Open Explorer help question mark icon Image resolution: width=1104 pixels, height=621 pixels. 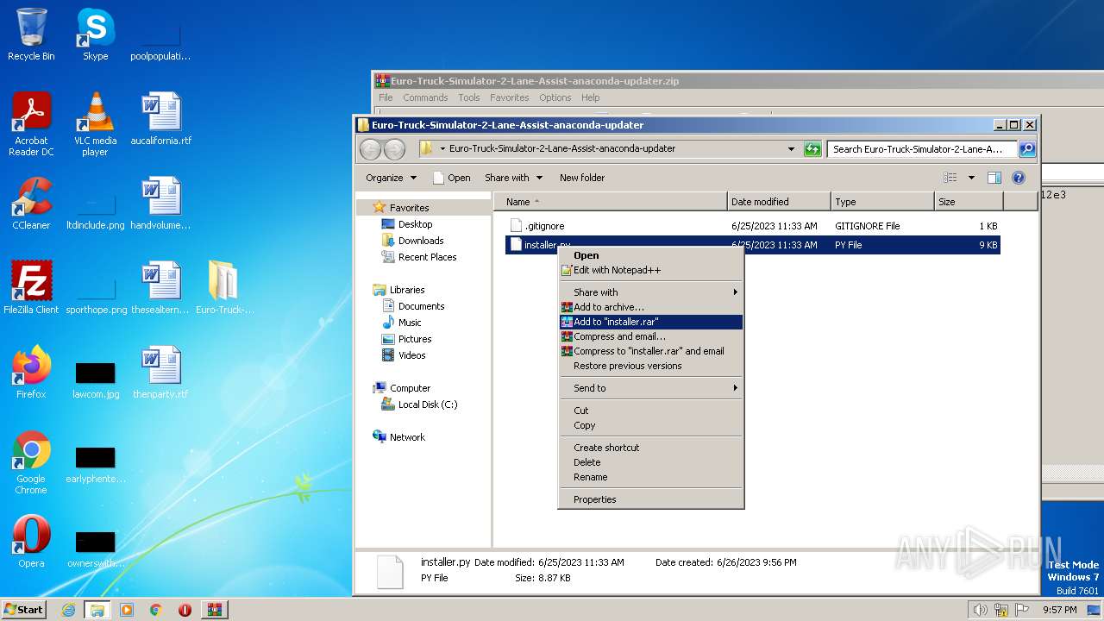point(1018,178)
